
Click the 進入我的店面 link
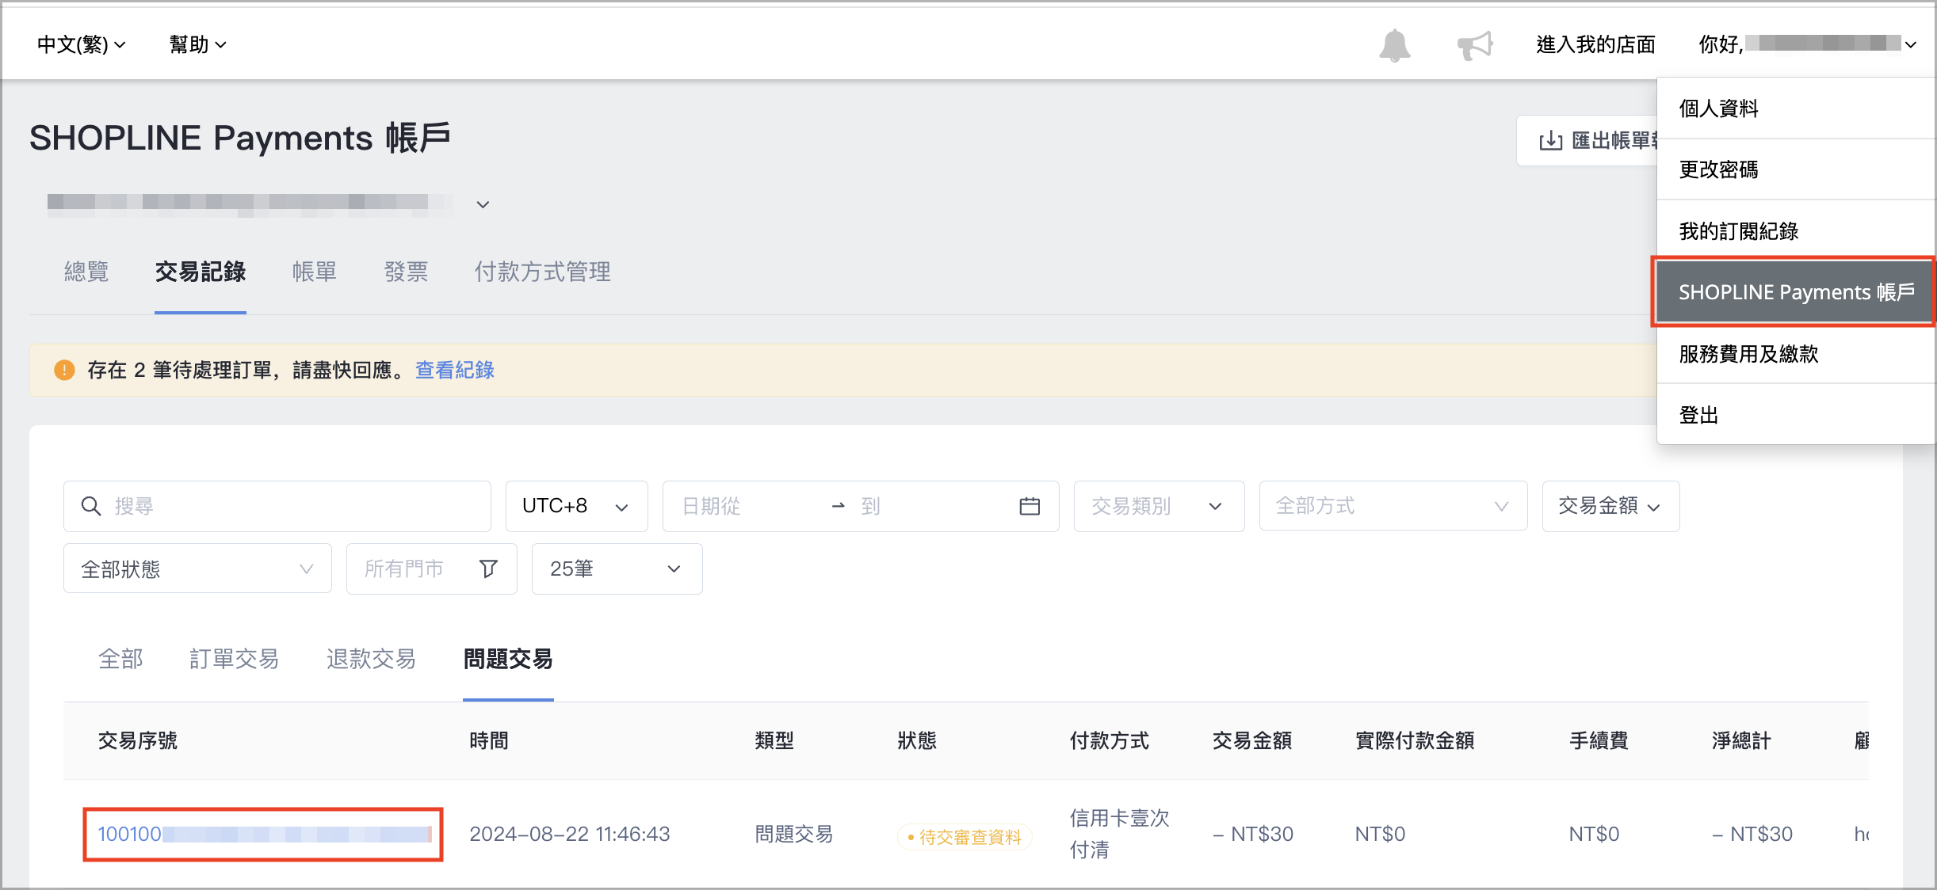tap(1595, 44)
